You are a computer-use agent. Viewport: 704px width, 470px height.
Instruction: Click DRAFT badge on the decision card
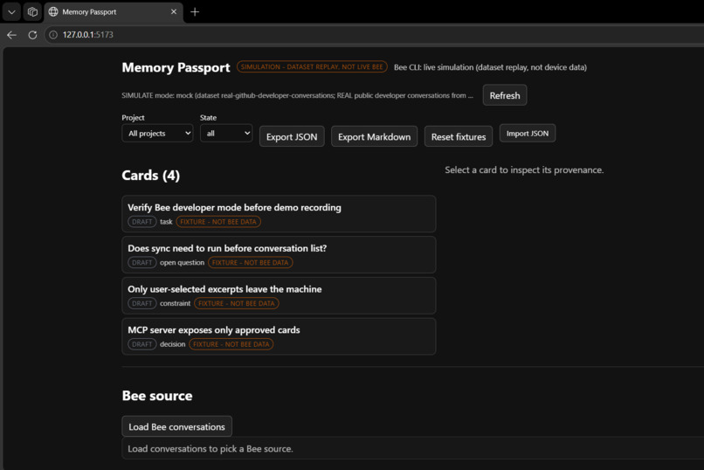pyautogui.click(x=141, y=344)
